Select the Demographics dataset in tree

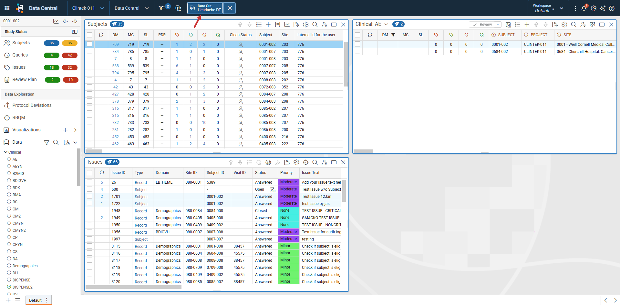click(25, 266)
